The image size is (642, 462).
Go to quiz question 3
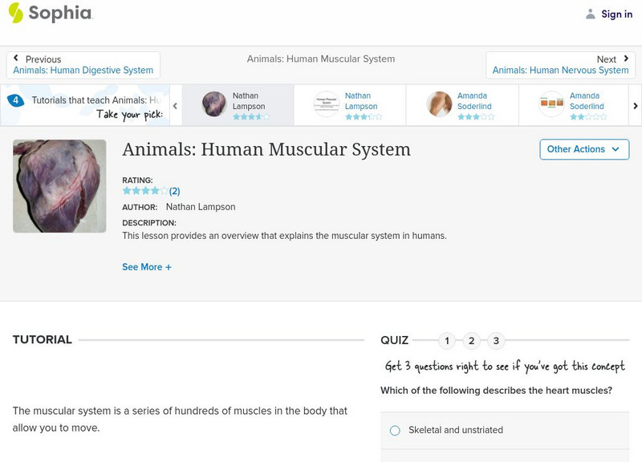(496, 341)
